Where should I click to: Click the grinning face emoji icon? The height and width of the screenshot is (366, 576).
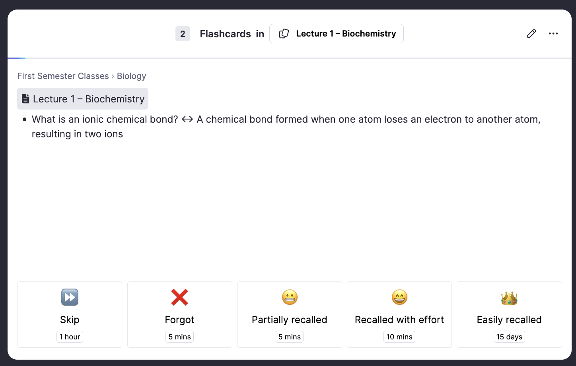point(399,297)
